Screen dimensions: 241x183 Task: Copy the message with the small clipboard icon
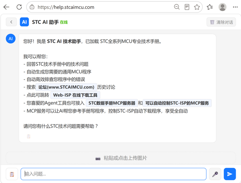(x=29, y=136)
